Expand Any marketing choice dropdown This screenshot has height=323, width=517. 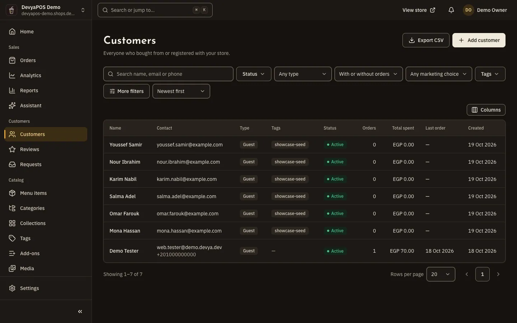[439, 74]
